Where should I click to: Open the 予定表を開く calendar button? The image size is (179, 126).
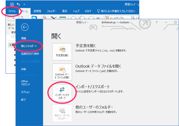coord(62,52)
